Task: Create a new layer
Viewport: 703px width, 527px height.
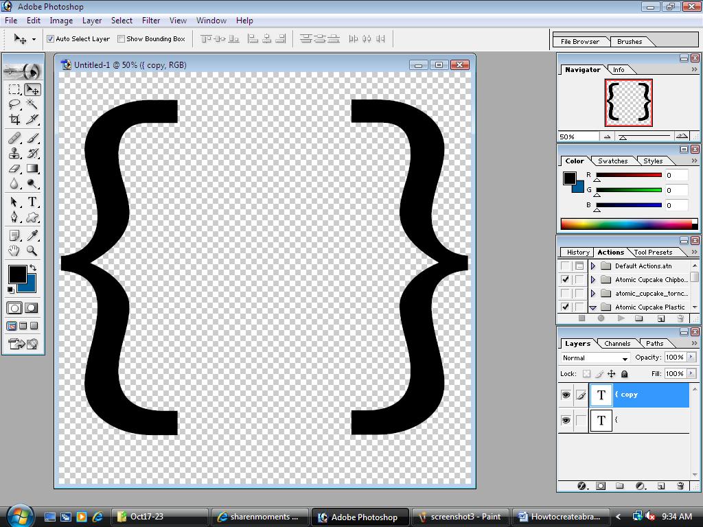Action: 661,485
